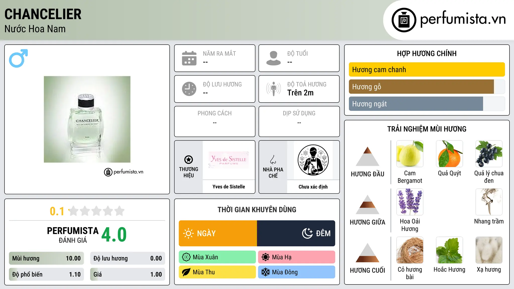Click the leaf icon for Mùa Thu

pyautogui.click(x=186, y=272)
